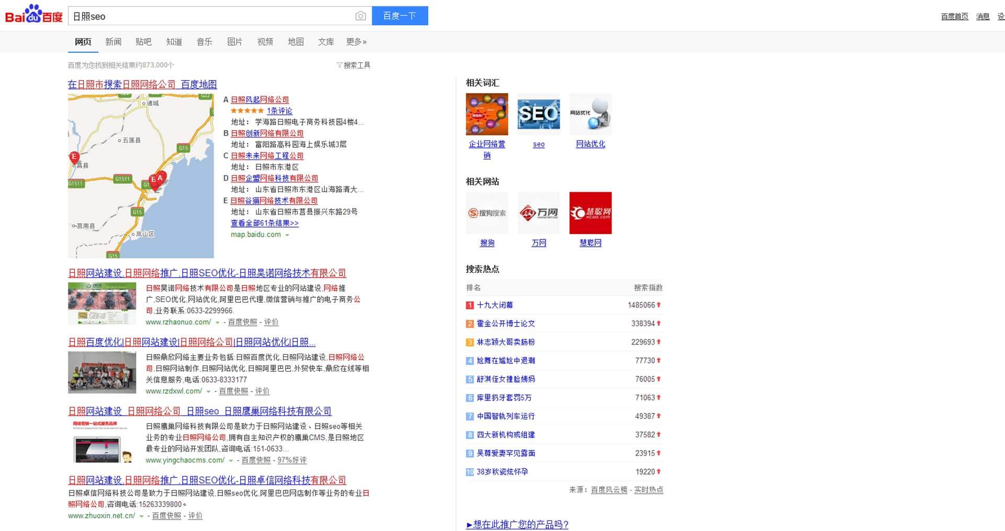Open 百度快照 for the rzhaonuo.com result
The width and height of the screenshot is (1005, 531).
(x=242, y=322)
